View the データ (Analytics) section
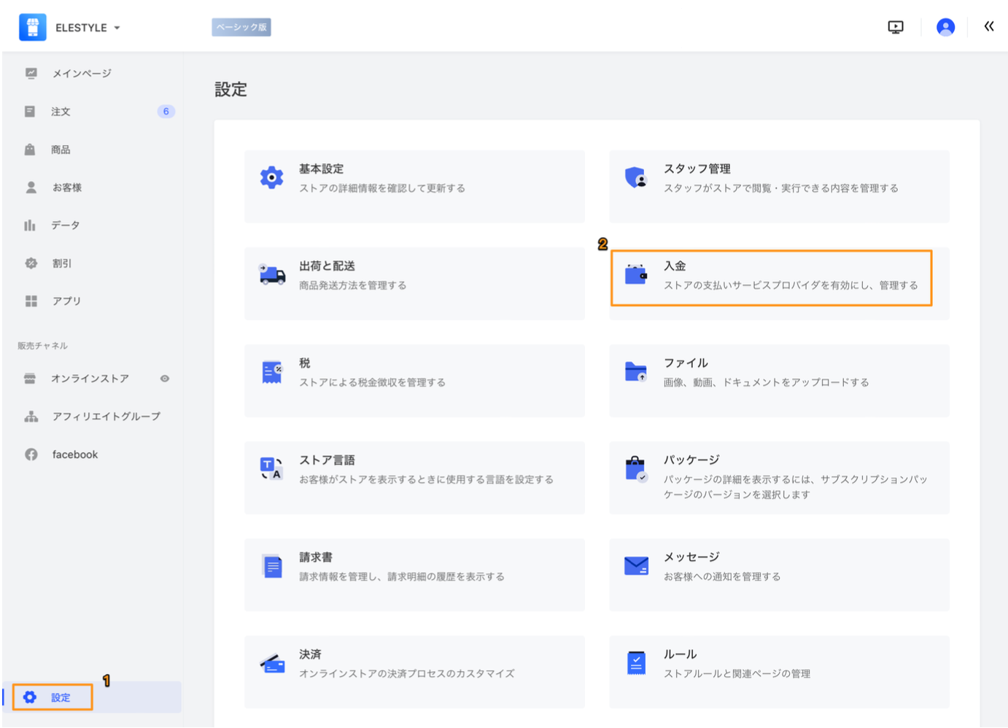The height and width of the screenshot is (728, 1008). 65,225
